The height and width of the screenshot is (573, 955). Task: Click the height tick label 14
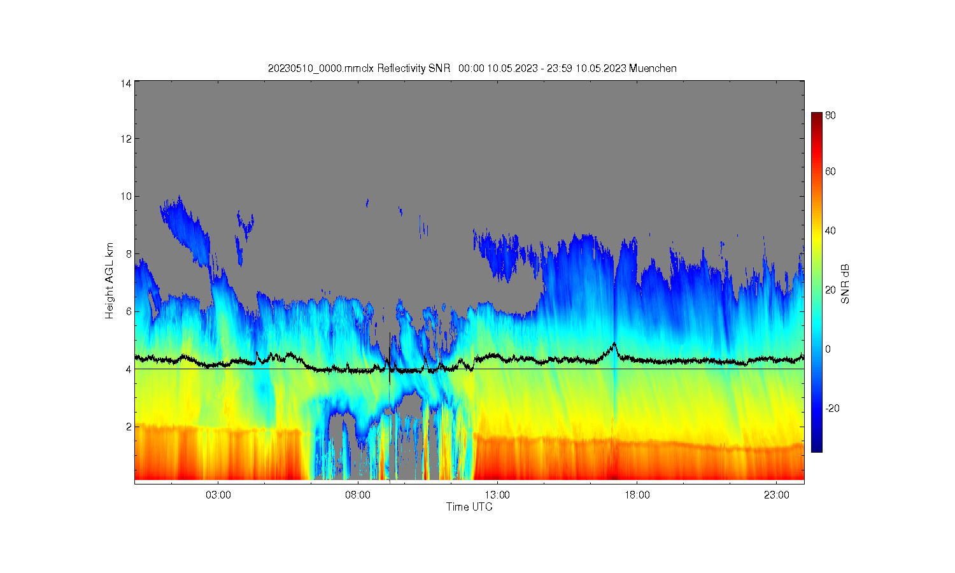tap(127, 83)
